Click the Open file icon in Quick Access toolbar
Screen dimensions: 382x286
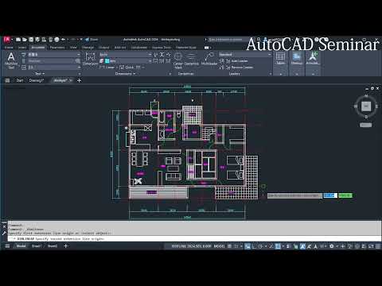click(x=25, y=40)
